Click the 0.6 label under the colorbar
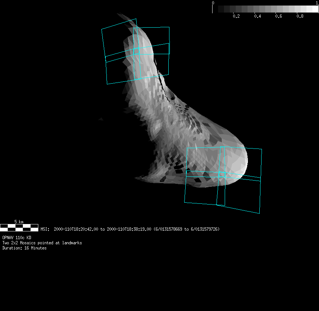 tap(279, 16)
